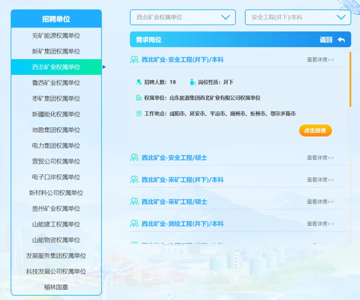Click the 招聘人数: 19 text
360x300 pixels.
pos(160,82)
